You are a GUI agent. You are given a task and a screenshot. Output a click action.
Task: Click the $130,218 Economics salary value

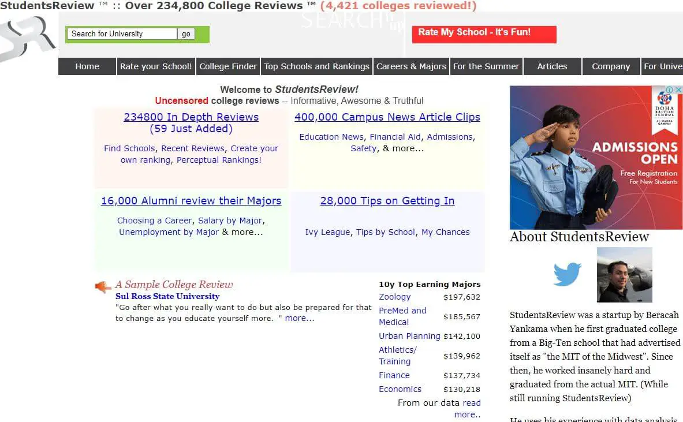pyautogui.click(x=462, y=389)
